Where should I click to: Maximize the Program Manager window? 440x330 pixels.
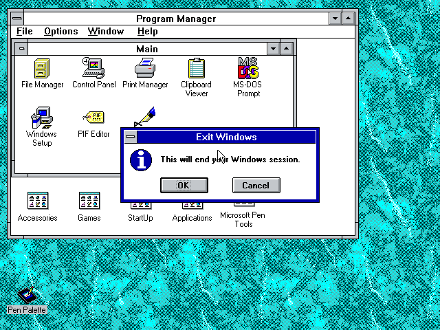349,19
